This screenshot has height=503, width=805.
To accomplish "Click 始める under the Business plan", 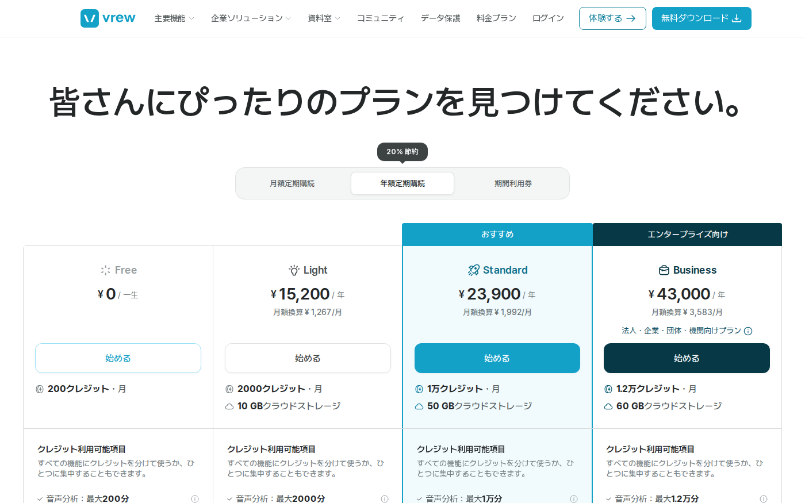I will [x=687, y=358].
